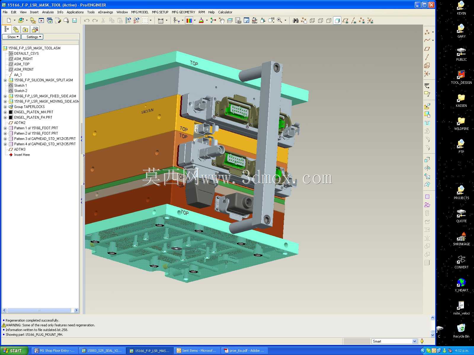Toggle No Hidden display mode

(x=329, y=20)
